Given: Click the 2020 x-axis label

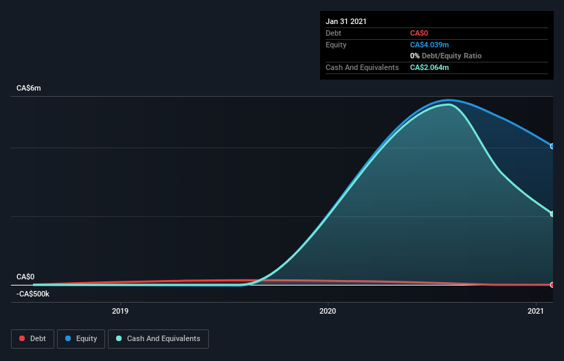Looking at the screenshot, I should 328,311.
